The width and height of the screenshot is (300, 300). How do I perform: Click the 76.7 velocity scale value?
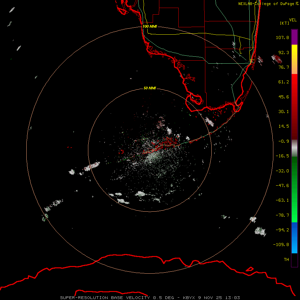[284, 67]
